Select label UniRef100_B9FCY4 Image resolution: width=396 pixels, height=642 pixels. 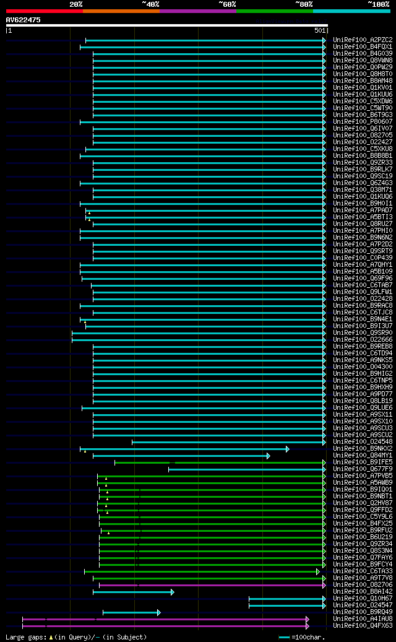click(x=363, y=564)
